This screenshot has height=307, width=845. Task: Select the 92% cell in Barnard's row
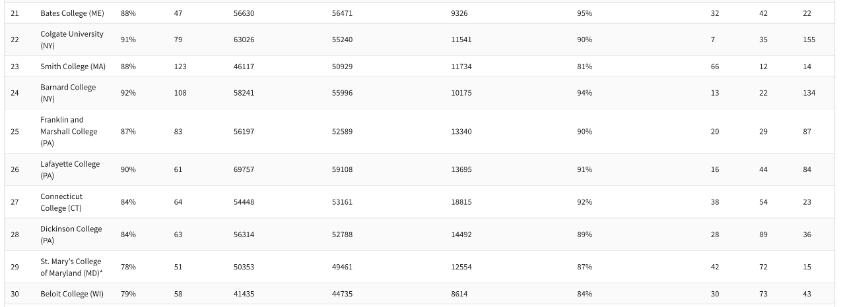pyautogui.click(x=128, y=93)
